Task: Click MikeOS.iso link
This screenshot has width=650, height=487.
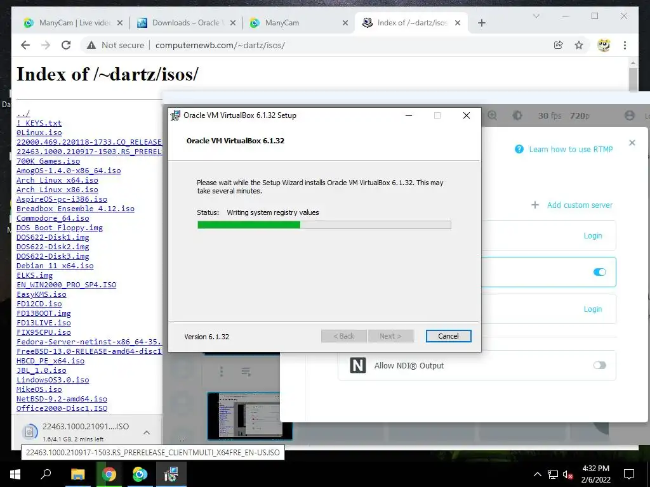Action: (x=39, y=389)
